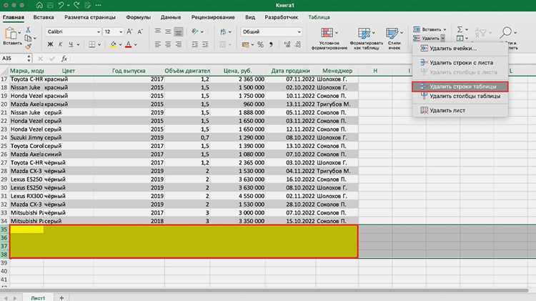Click the Save icon in title bar
This screenshot has height=301, width=536.
coord(50,5)
